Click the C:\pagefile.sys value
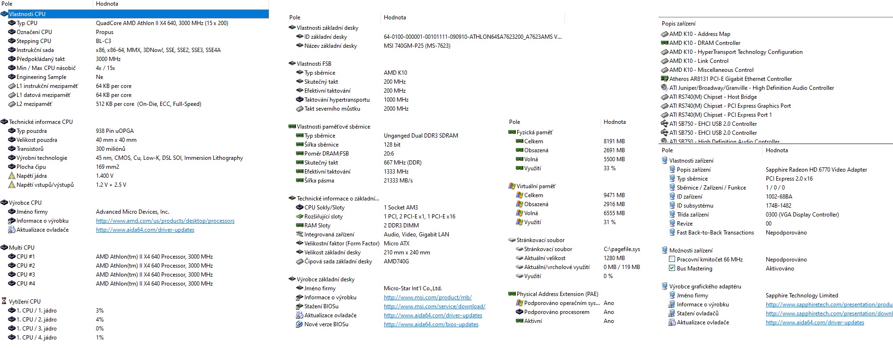This screenshot has height=348, width=893. pos(622,249)
